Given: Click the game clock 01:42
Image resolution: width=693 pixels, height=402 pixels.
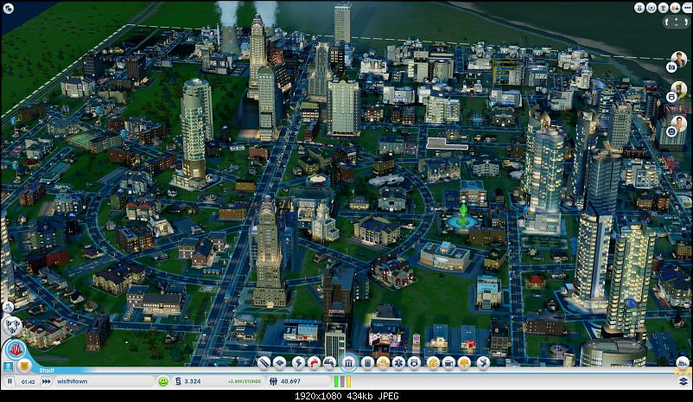Looking at the screenshot, I should pyautogui.click(x=28, y=381).
